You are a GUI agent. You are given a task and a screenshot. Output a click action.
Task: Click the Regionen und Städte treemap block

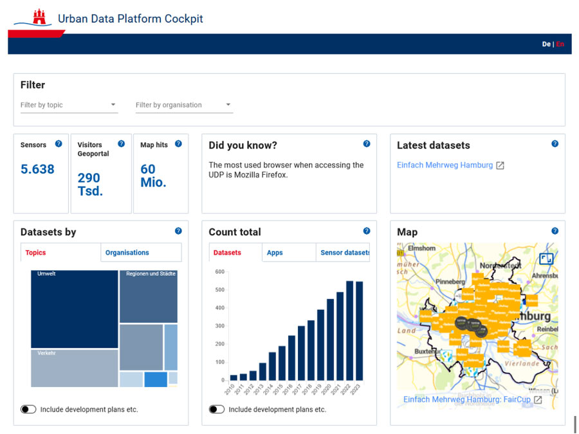tap(149, 296)
